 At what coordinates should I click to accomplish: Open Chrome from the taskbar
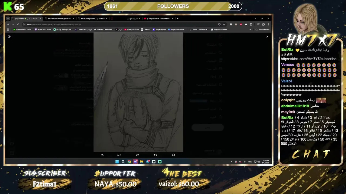(x=129, y=162)
